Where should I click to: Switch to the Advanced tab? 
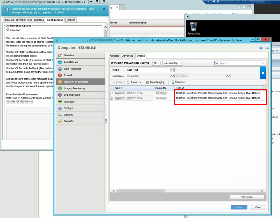coord(128,56)
